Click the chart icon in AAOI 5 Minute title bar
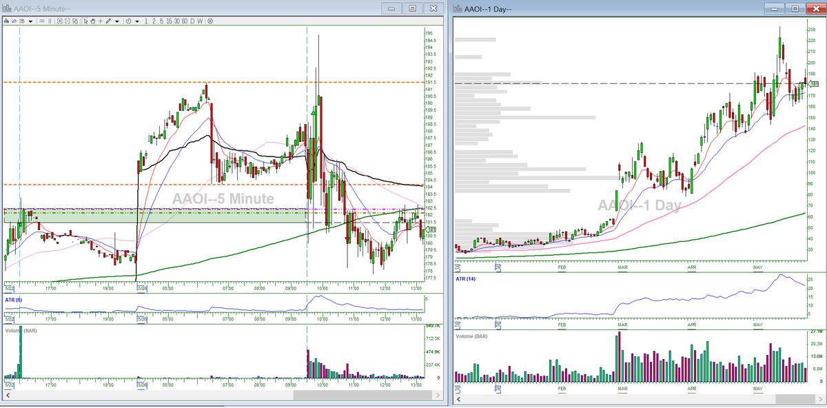 pos(7,8)
